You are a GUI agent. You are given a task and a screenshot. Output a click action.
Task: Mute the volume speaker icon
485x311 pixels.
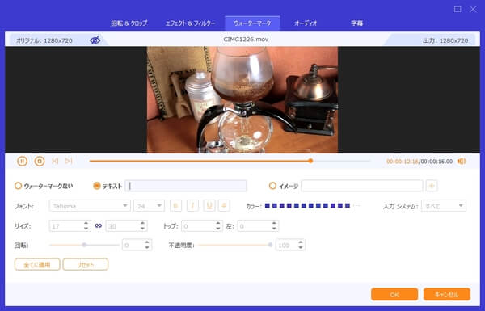pos(462,161)
